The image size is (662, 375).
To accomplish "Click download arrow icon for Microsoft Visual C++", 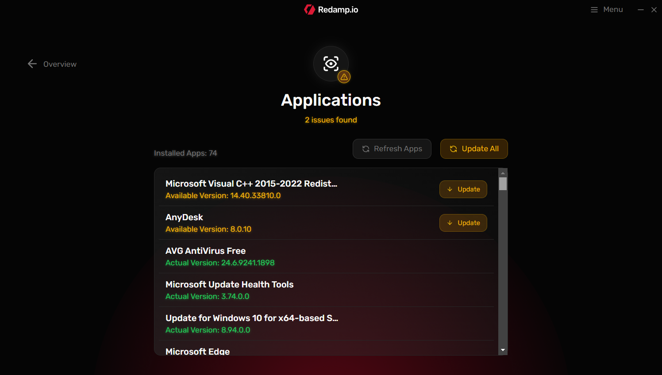I will 450,189.
